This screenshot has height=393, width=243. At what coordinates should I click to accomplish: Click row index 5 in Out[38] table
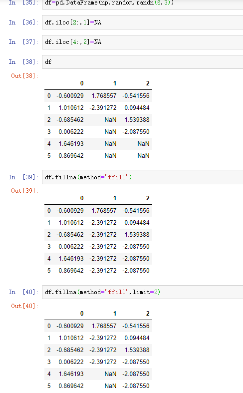coord(49,156)
